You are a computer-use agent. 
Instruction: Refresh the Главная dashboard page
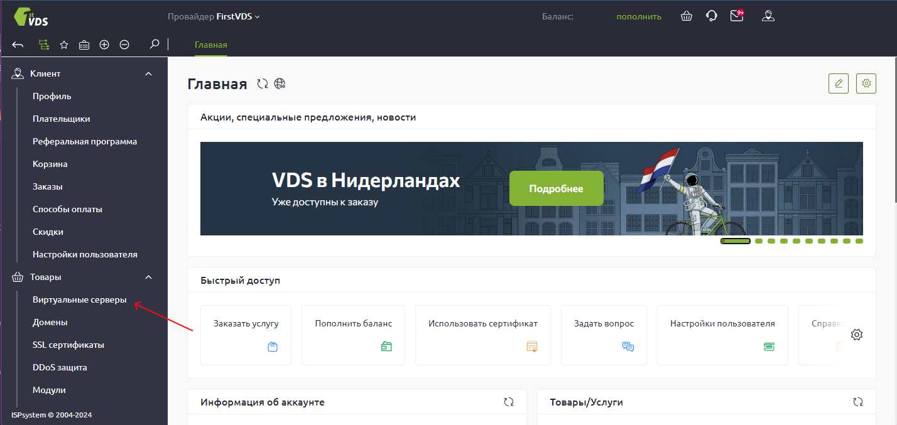coord(263,84)
